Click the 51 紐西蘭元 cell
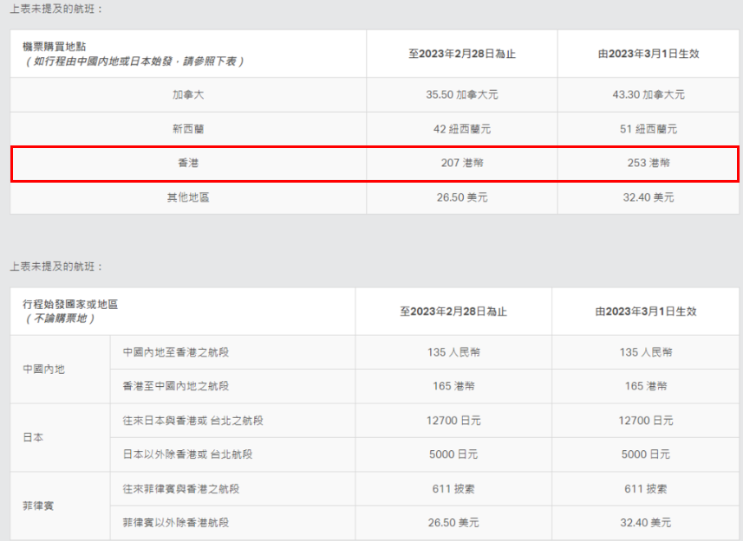Screen dimensions: 743x541 [648, 129]
